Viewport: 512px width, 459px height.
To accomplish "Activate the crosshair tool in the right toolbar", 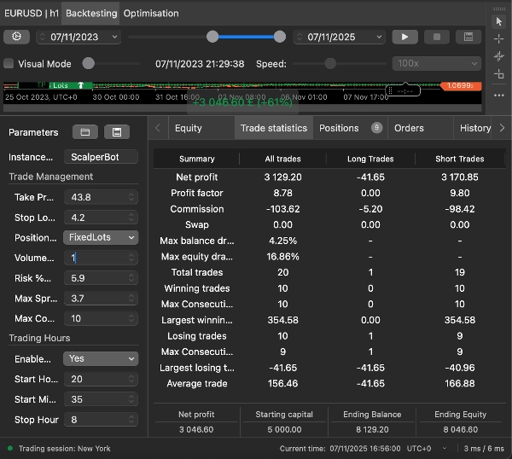I will 499,39.
